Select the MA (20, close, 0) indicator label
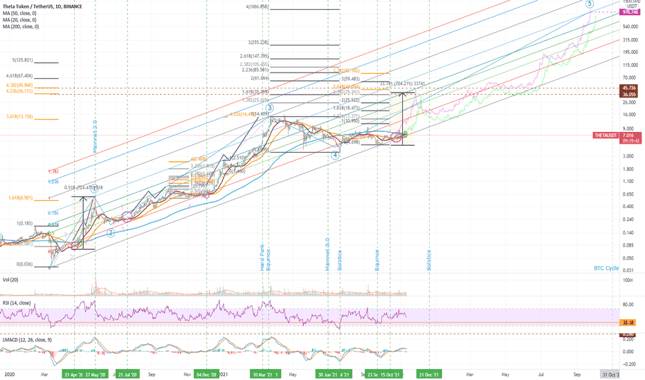This screenshot has height=380, width=645. click(x=19, y=20)
